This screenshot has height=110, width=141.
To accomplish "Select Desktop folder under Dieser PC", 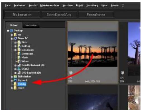I will [26, 46].
